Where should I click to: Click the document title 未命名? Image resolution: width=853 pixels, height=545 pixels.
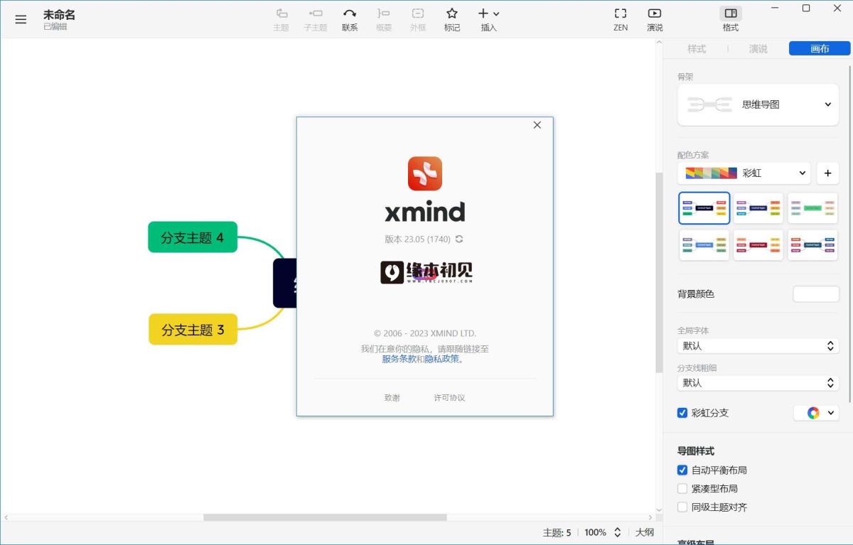tap(59, 14)
